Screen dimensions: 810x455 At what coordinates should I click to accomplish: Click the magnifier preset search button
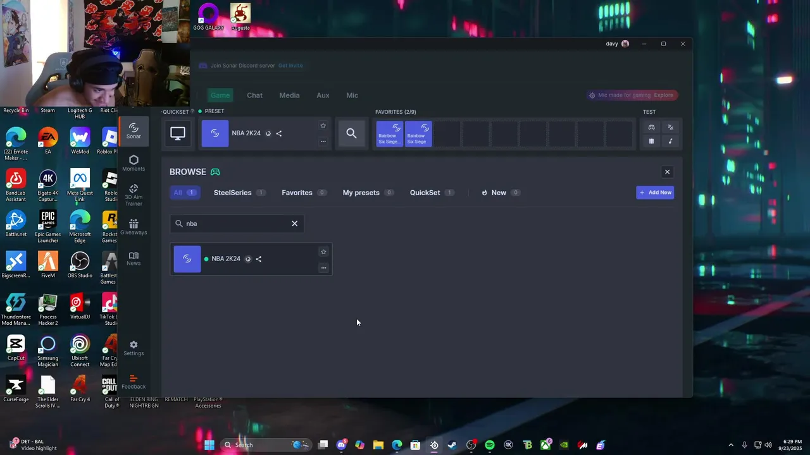tap(351, 133)
